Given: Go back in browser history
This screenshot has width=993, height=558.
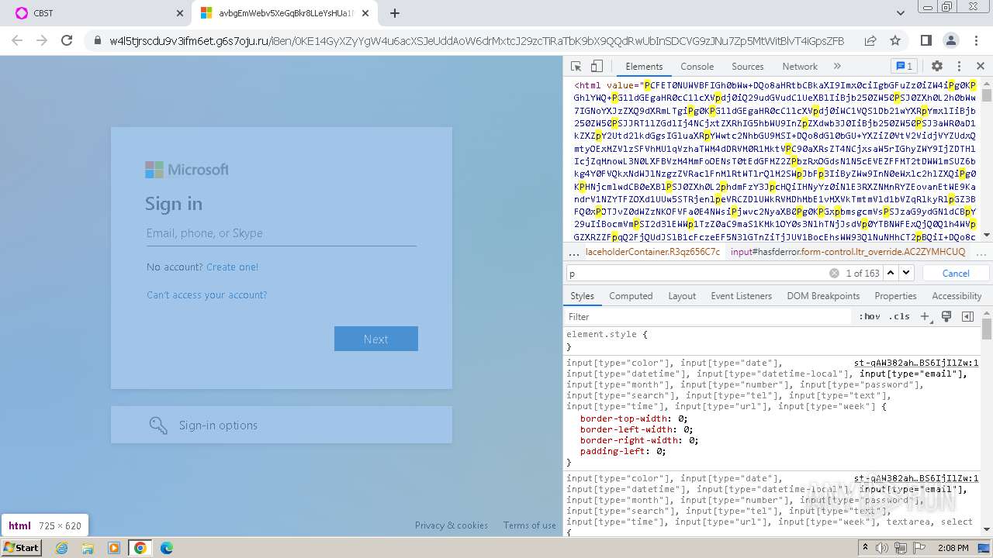Looking at the screenshot, I should coord(17,40).
